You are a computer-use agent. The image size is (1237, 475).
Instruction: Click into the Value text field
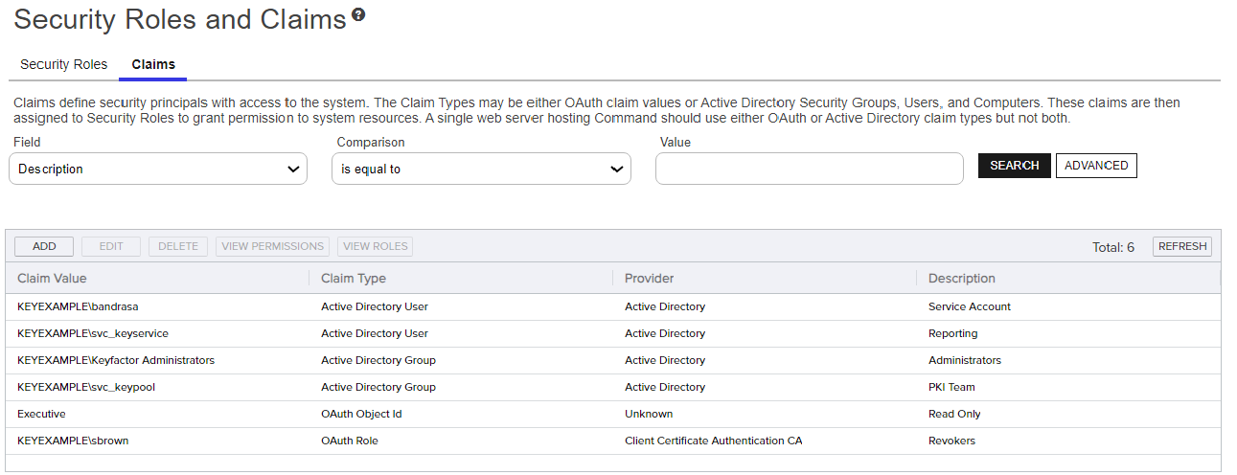pos(809,169)
